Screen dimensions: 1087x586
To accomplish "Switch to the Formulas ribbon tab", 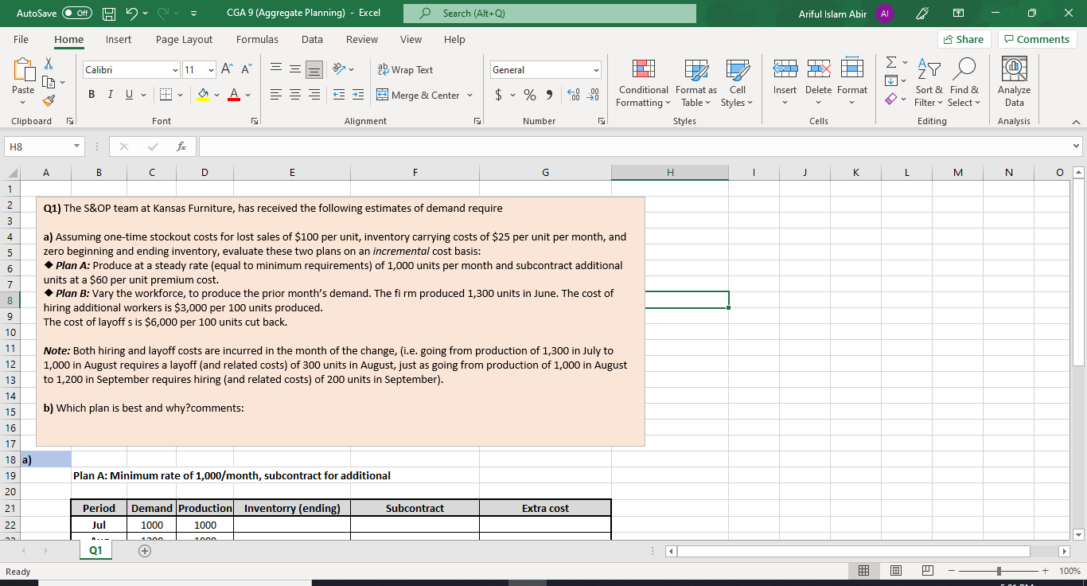I will [257, 39].
